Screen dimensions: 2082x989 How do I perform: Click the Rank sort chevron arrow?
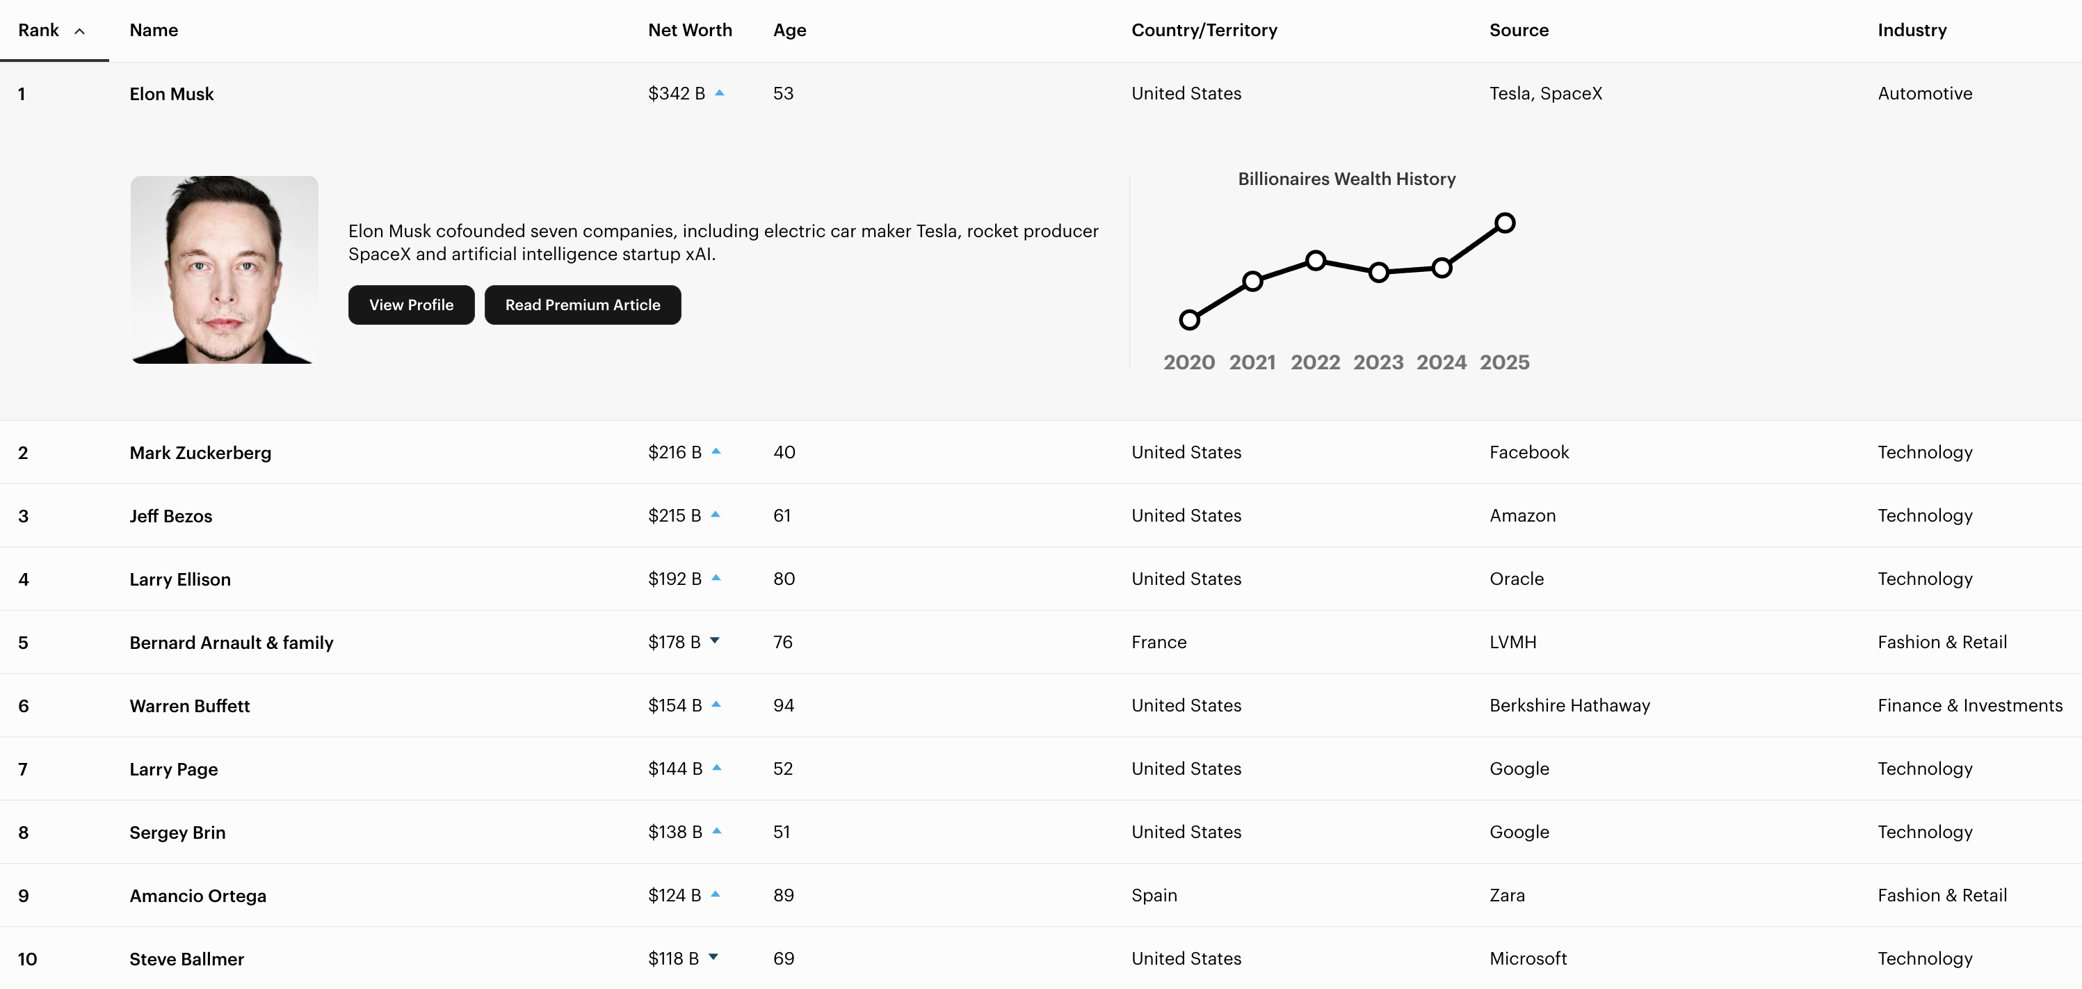click(x=79, y=31)
